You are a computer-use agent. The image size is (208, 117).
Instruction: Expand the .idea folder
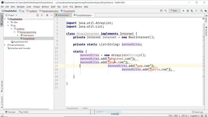coord(8,22)
